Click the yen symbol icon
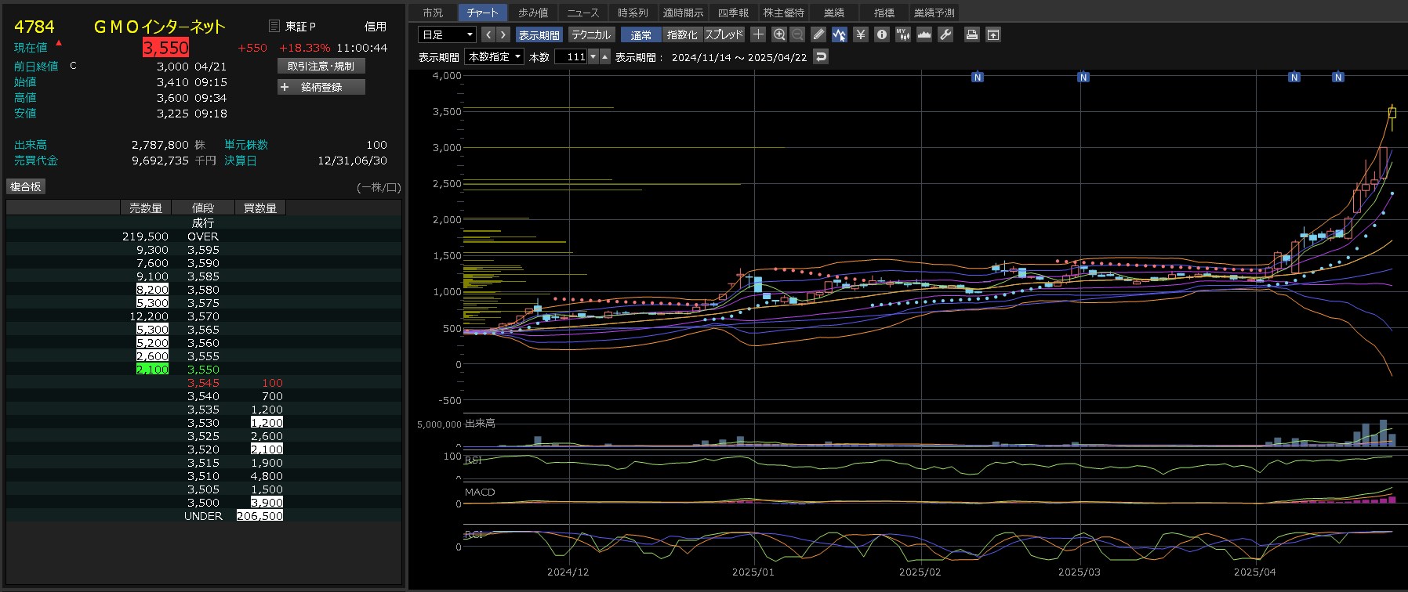The image size is (1408, 592). (x=861, y=34)
